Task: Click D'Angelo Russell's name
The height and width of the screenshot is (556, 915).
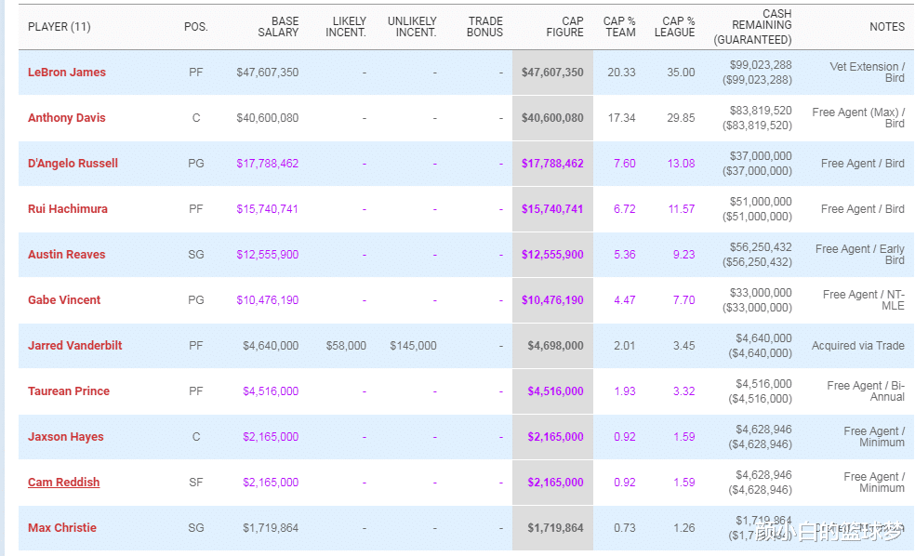Action: [x=73, y=164]
